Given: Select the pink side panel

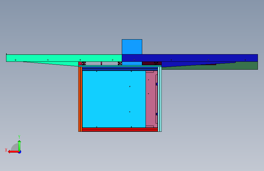Looking at the screenshot, I should click(x=152, y=99).
